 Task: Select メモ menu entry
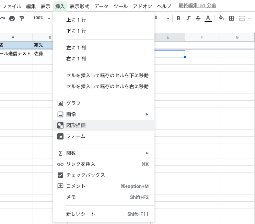click(104, 197)
